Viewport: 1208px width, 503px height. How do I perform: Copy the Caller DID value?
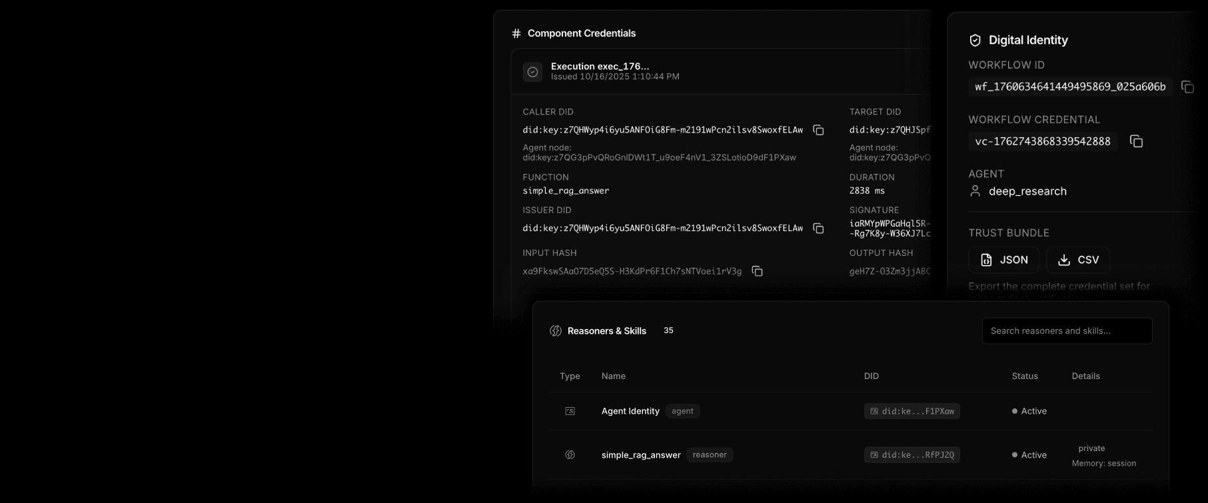click(x=818, y=131)
